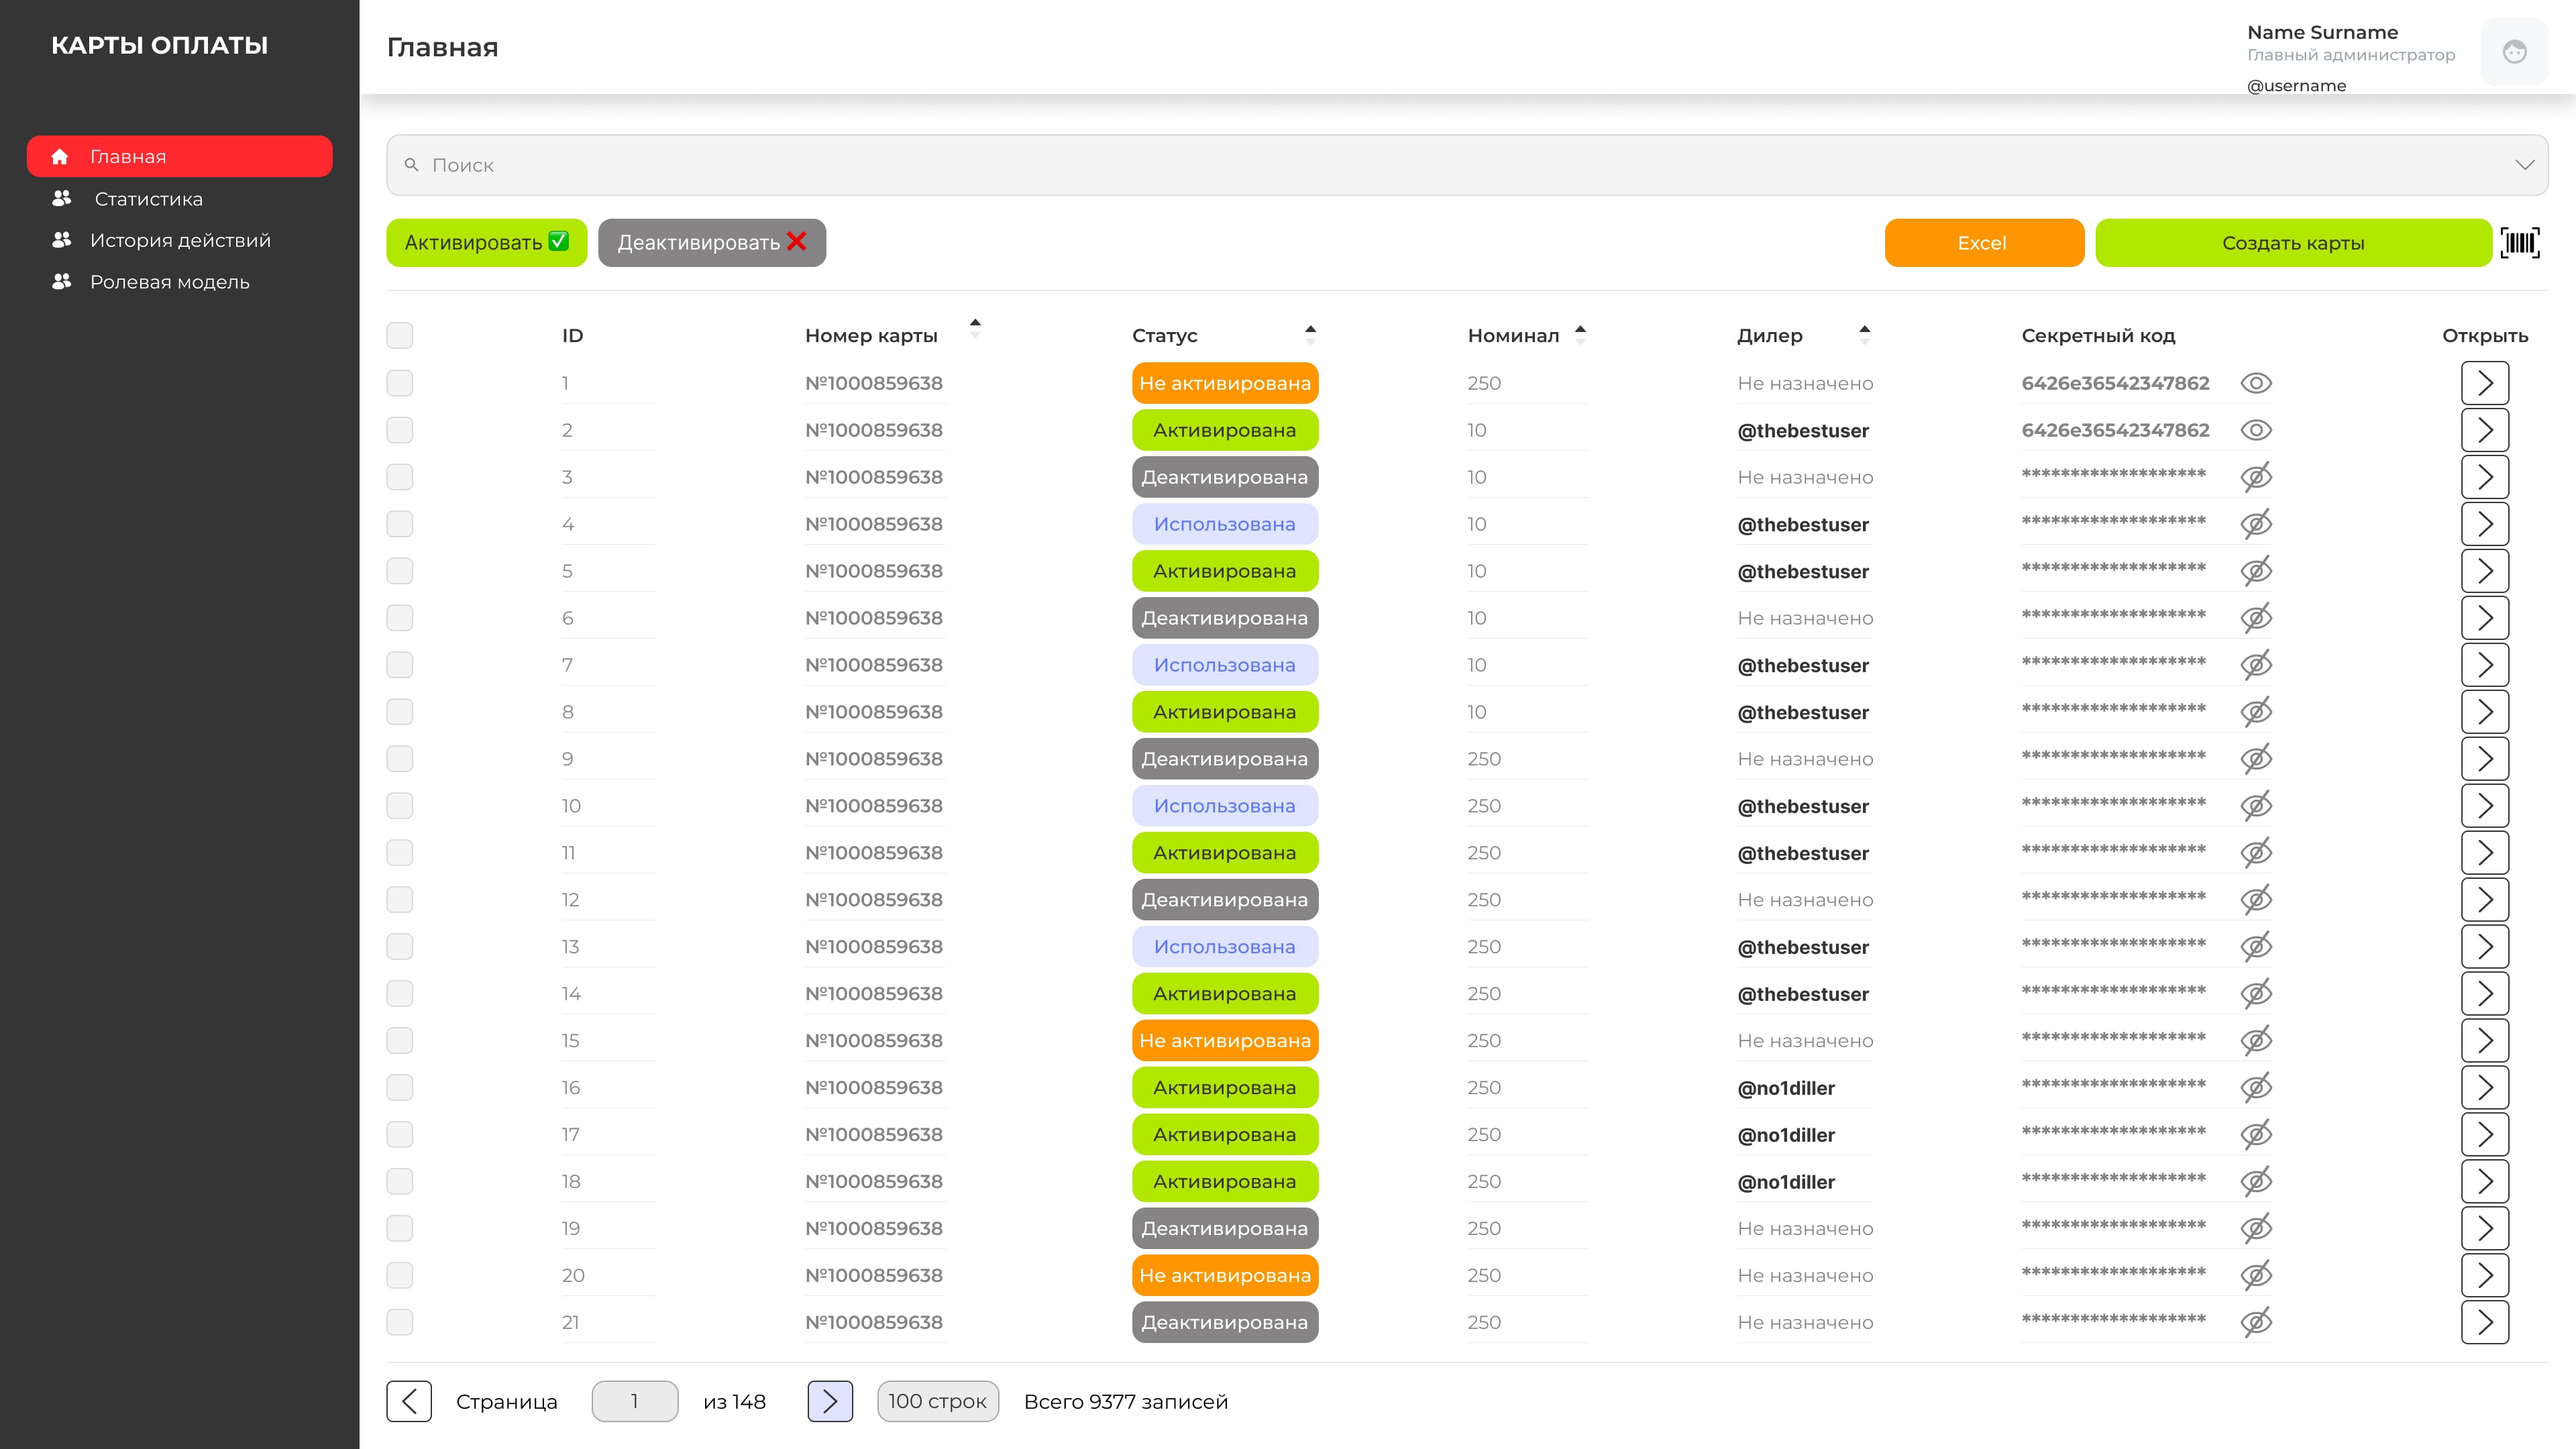This screenshot has width=2576, height=1449.
Task: Select checkbox for card ID 12
Action: coord(400,900)
